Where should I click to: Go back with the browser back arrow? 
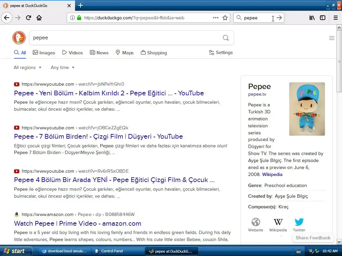coord(7,18)
